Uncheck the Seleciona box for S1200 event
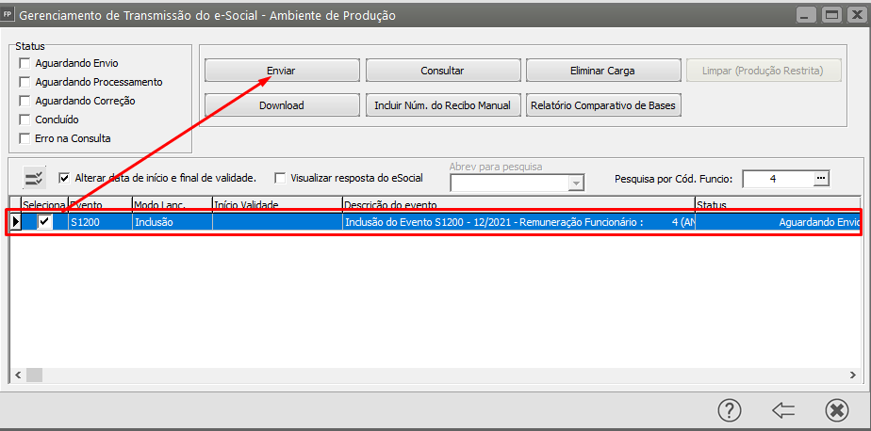The image size is (871, 431). [44, 222]
